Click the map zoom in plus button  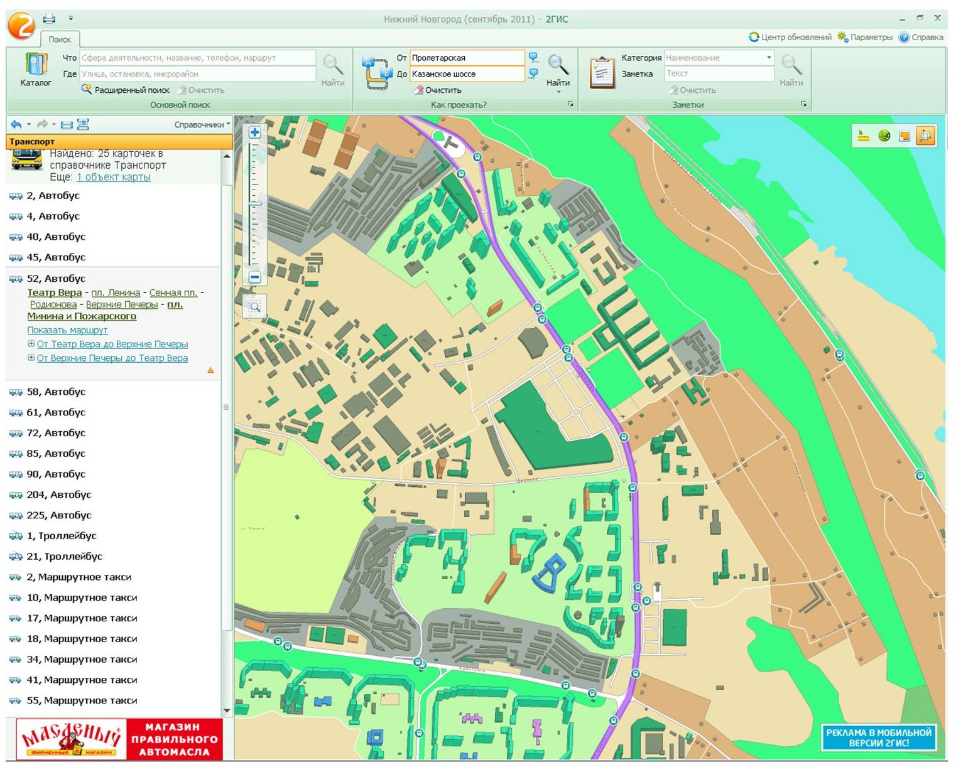pos(254,132)
